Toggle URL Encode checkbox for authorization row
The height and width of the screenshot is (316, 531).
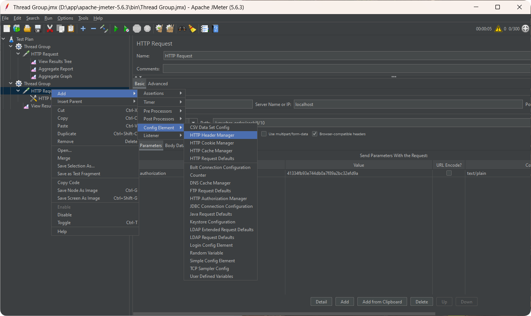coord(449,173)
